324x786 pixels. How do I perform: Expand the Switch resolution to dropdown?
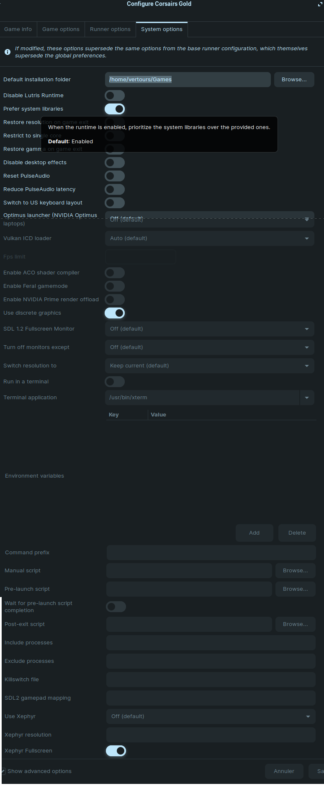(209, 366)
